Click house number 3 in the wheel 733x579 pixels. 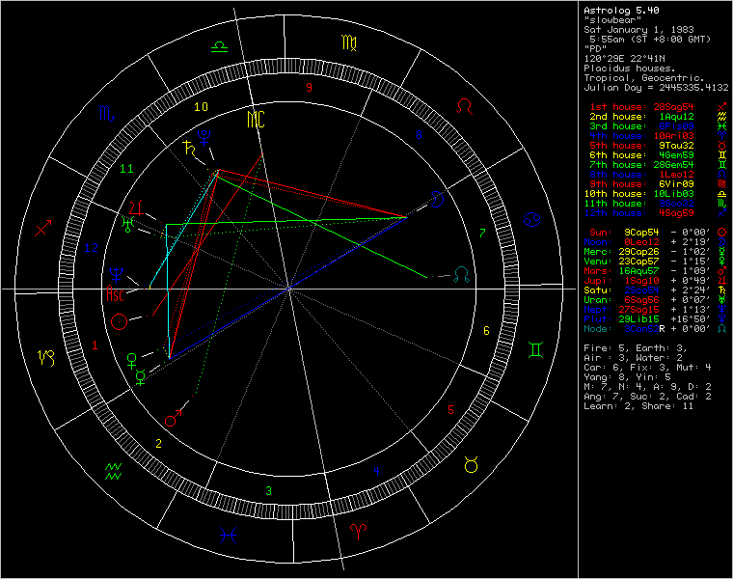[268, 490]
